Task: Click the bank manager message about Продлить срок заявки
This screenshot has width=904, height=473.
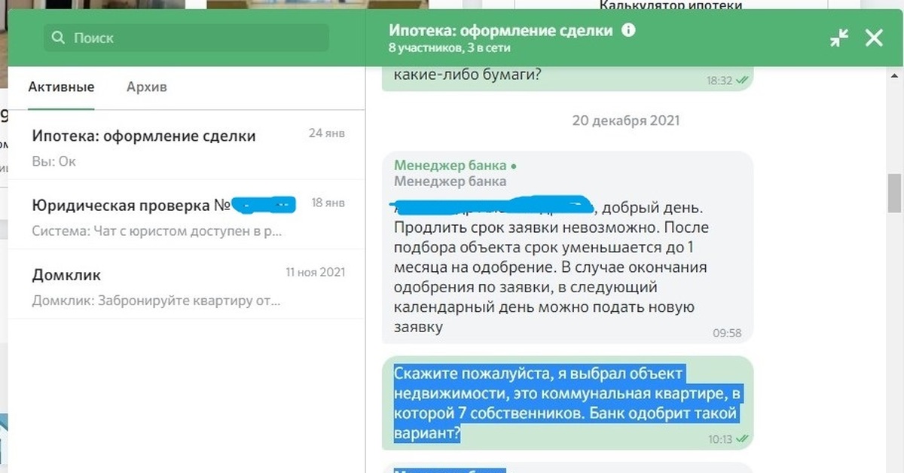Action: tap(567, 247)
